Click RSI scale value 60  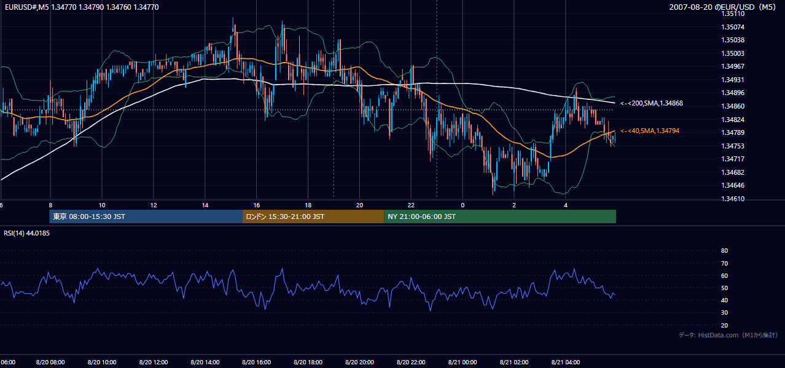click(724, 275)
